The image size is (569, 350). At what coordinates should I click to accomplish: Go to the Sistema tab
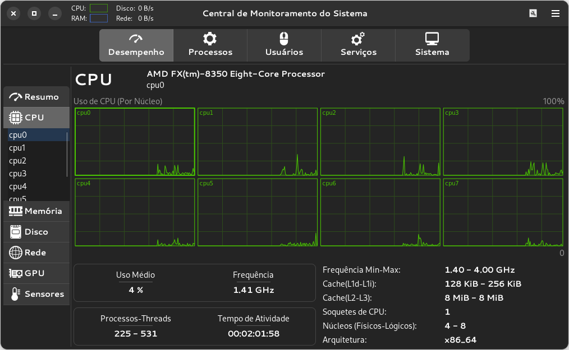[432, 45]
